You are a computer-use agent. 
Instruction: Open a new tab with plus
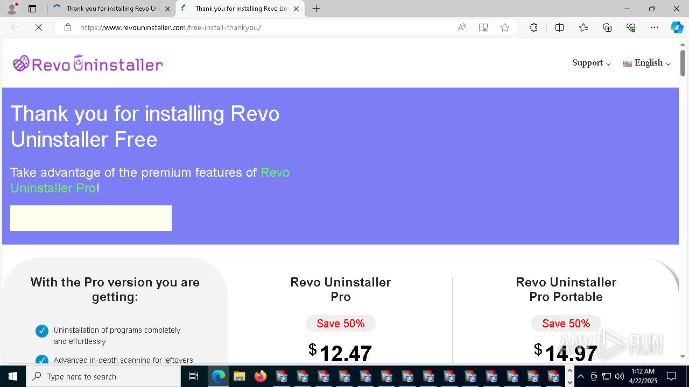(317, 9)
